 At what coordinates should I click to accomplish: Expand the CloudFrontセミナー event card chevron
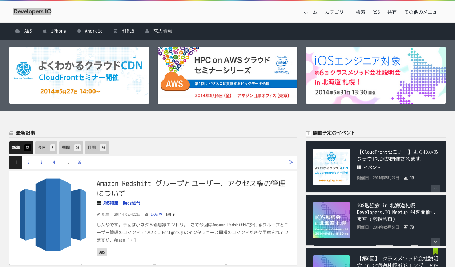point(435,189)
